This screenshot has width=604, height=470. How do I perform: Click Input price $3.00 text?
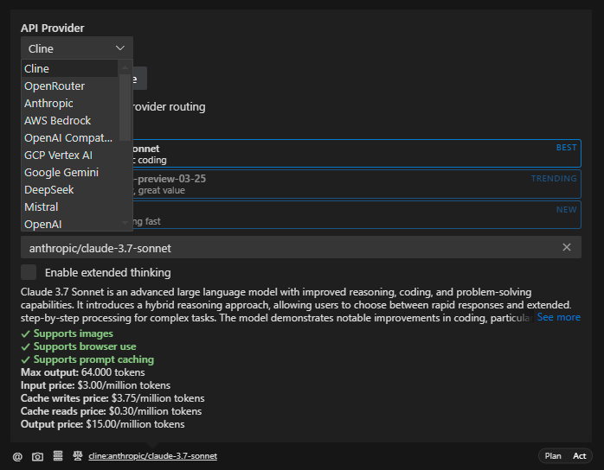pyautogui.click(x=95, y=385)
